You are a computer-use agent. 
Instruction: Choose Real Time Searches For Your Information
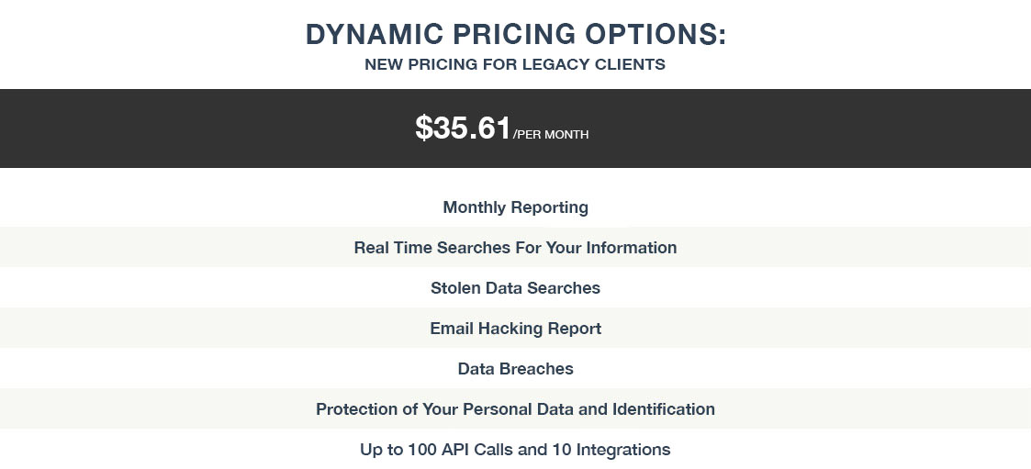point(516,247)
